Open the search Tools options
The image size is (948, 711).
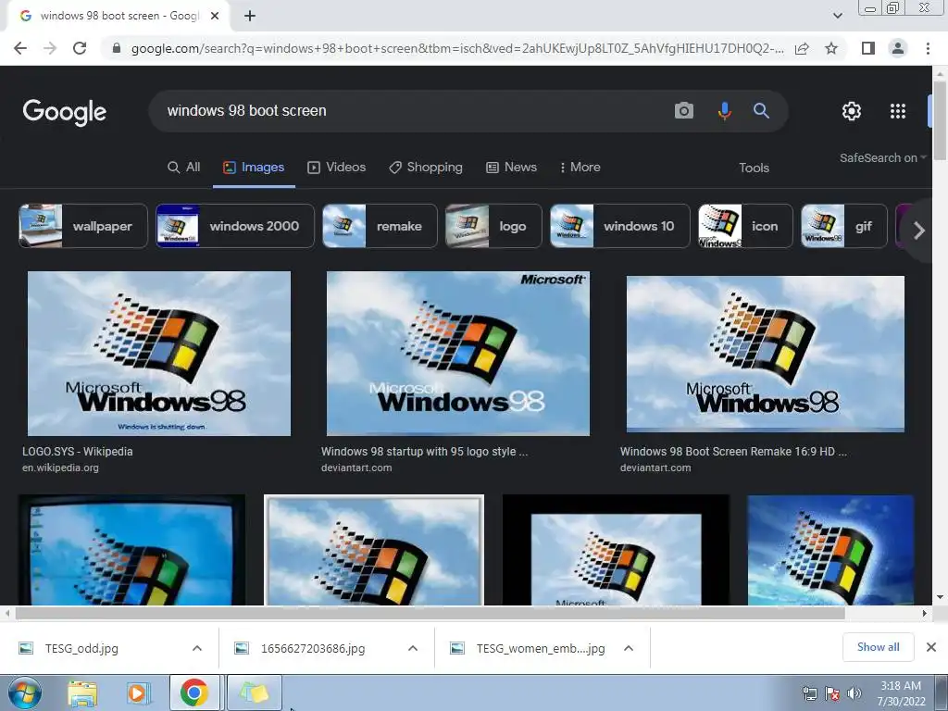pos(754,168)
